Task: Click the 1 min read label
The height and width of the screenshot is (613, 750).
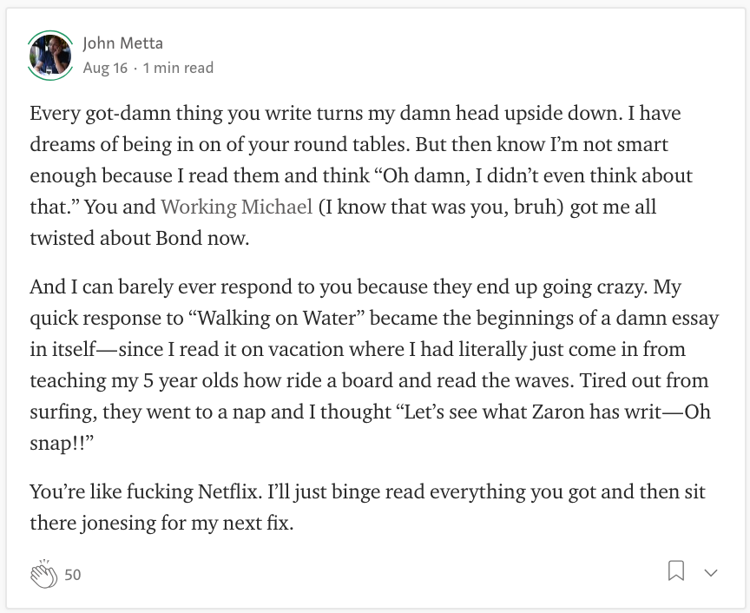Action: (178, 68)
